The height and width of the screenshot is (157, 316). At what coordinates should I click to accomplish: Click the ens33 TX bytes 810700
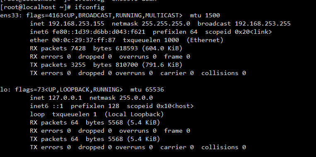tap(127, 65)
